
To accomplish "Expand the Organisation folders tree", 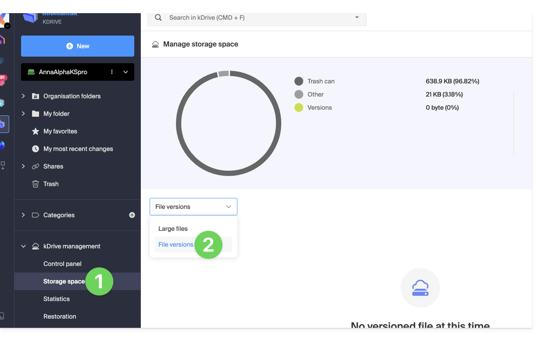I will click(24, 96).
